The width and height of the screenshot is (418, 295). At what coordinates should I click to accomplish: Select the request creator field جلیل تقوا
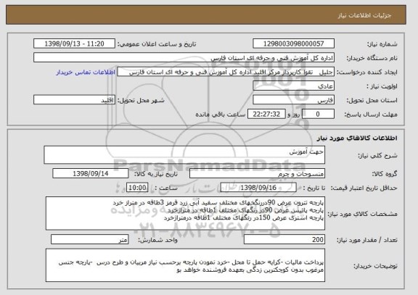click(x=226, y=72)
